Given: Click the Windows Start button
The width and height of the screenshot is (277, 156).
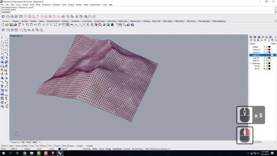Looking at the screenshot, I should [x=3, y=153].
